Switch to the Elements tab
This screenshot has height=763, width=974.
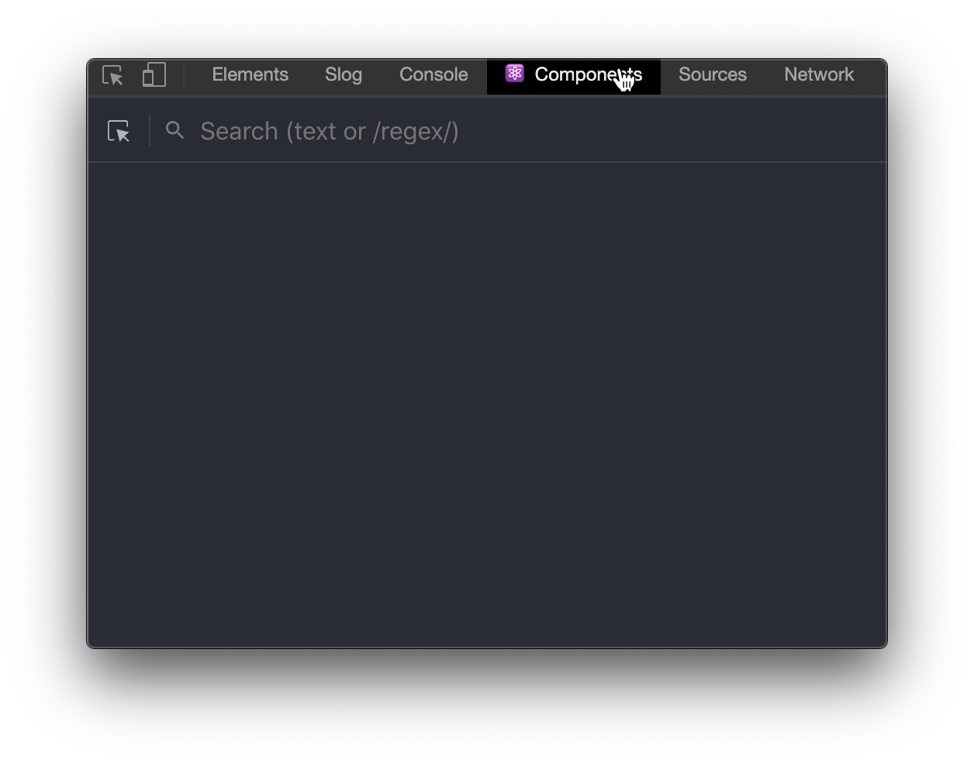[250, 74]
